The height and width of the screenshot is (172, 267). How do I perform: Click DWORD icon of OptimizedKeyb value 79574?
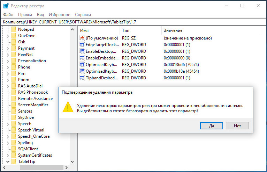point(82,65)
